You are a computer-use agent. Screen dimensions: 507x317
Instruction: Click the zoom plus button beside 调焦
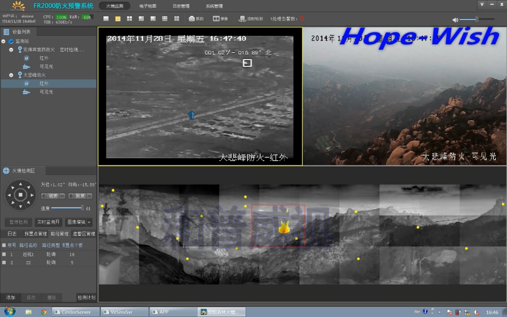[44, 196]
